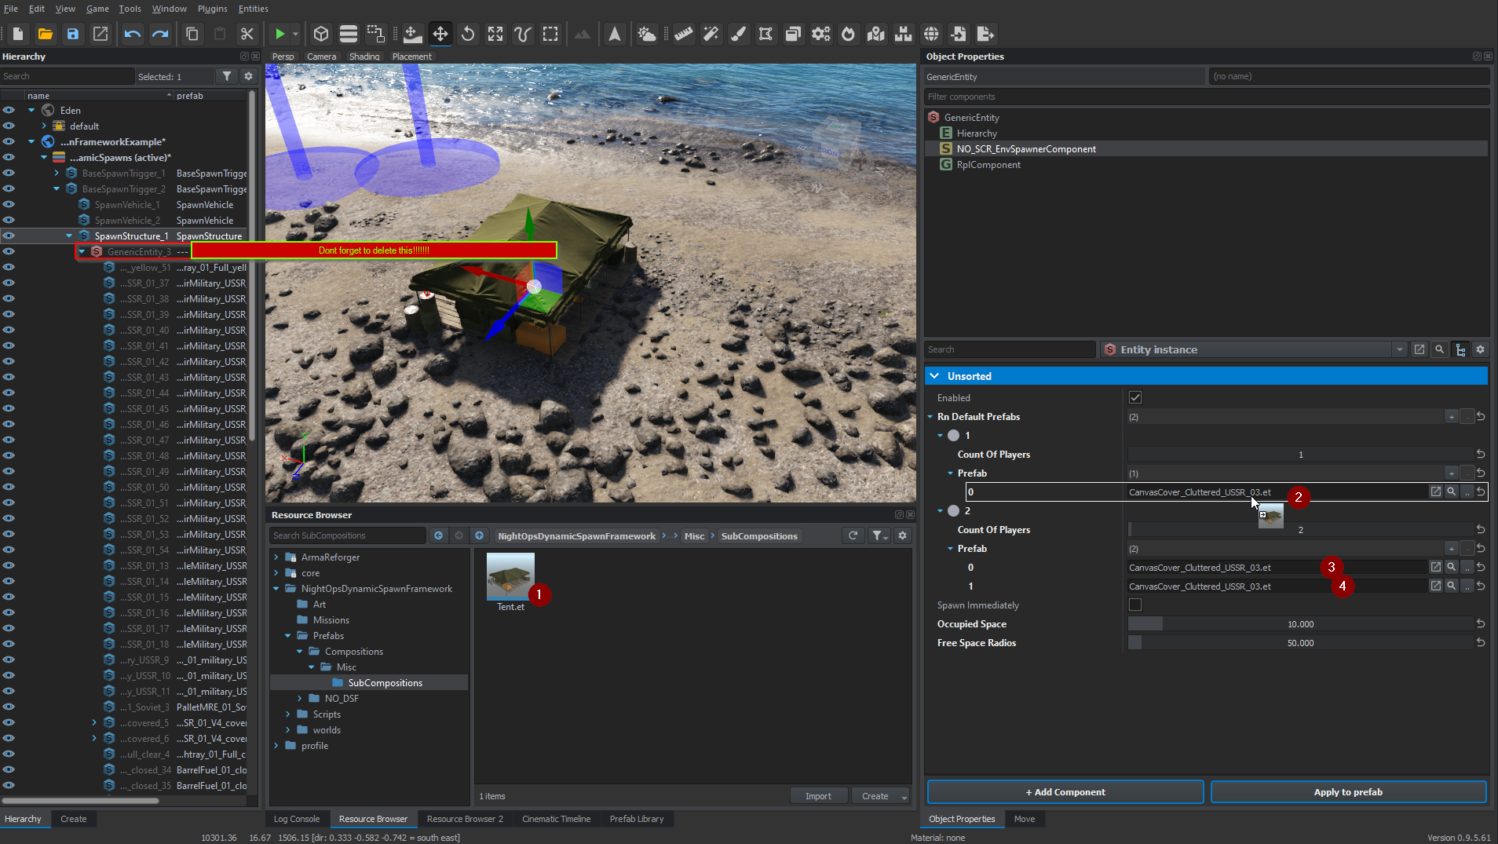Expand BaseSpawnTrigger_1 in Hierarchy
This screenshot has height=844, width=1498.
click(57, 174)
